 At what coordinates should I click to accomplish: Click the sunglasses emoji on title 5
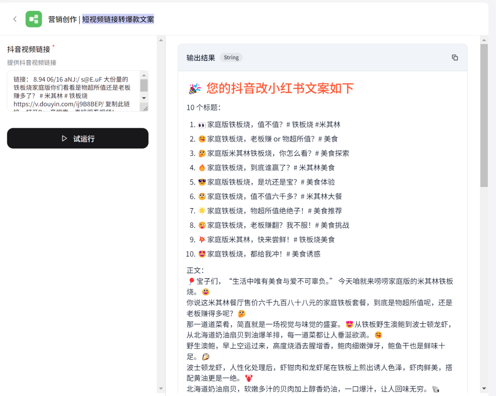pyautogui.click(x=202, y=182)
